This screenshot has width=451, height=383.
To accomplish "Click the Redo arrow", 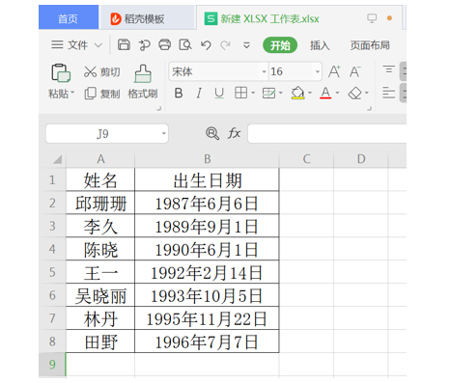I will pyautogui.click(x=226, y=45).
